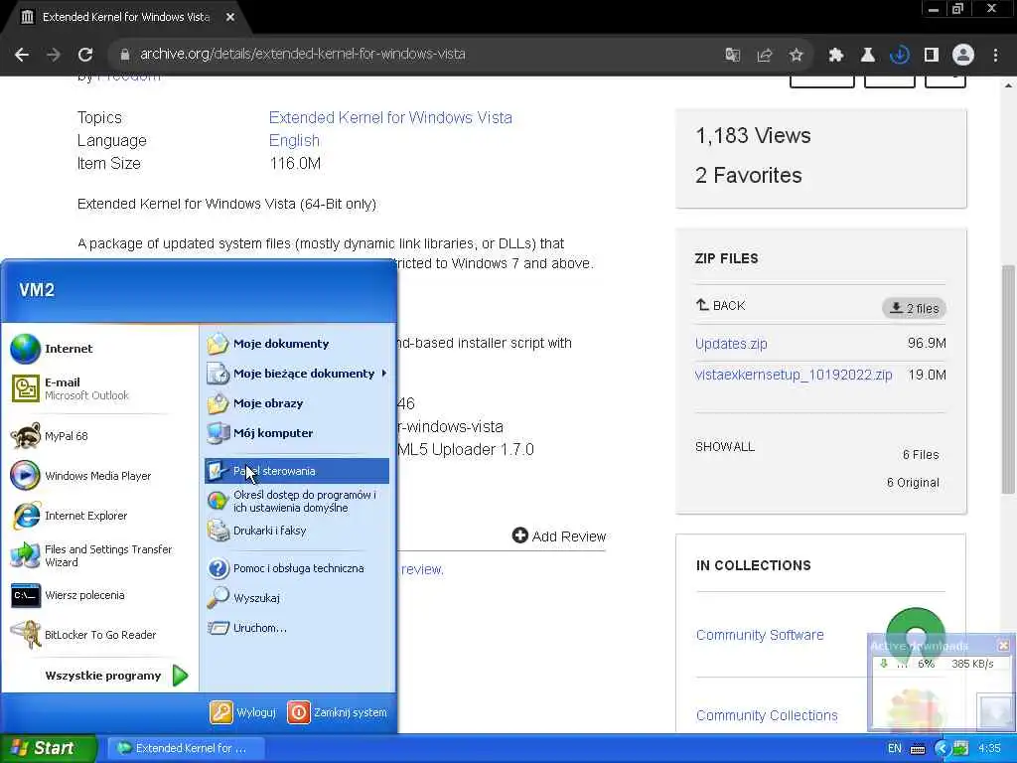The image size is (1017, 763).
Task: Expand Moje bieżące dokumenty submenu
Action: tap(296, 374)
